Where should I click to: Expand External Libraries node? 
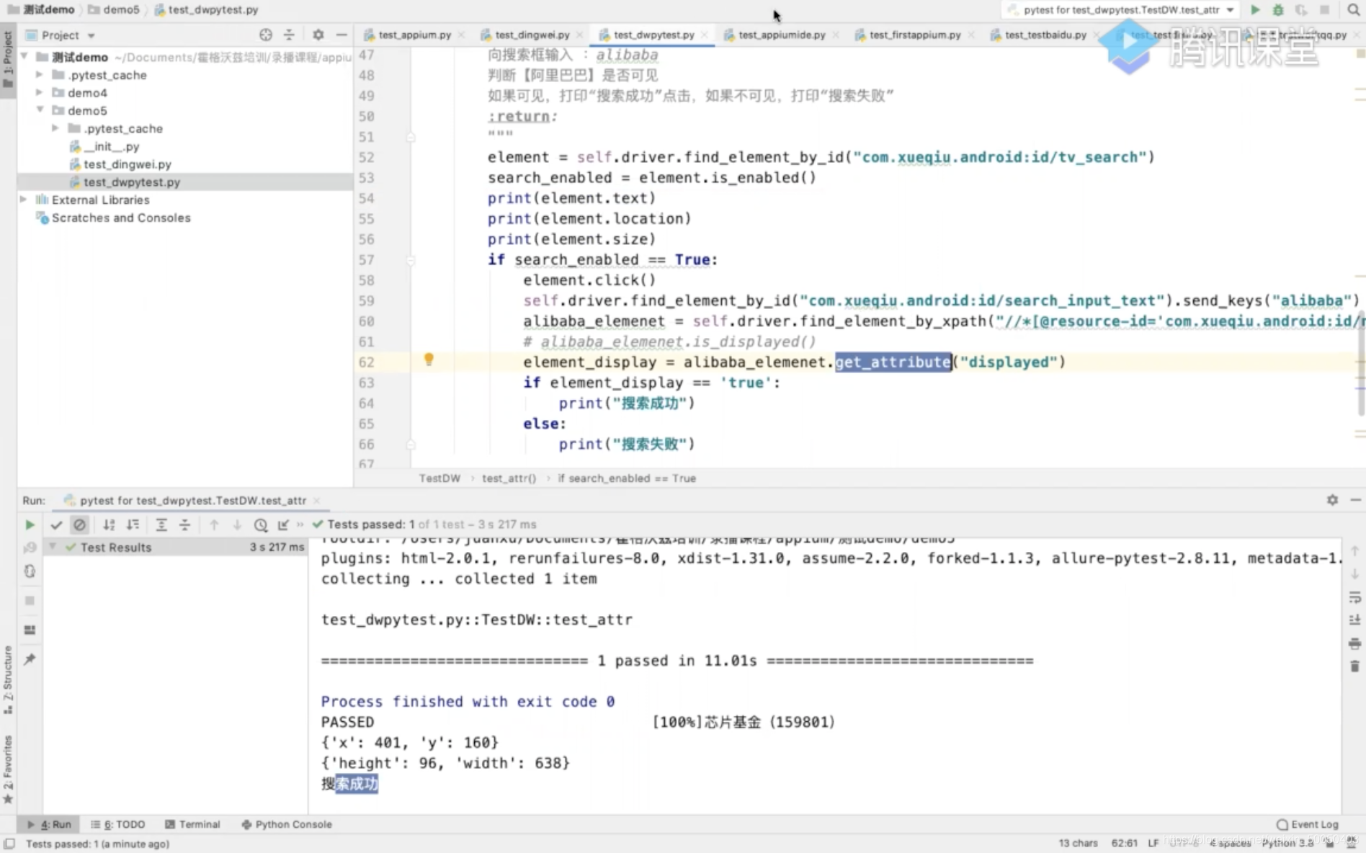(x=23, y=200)
